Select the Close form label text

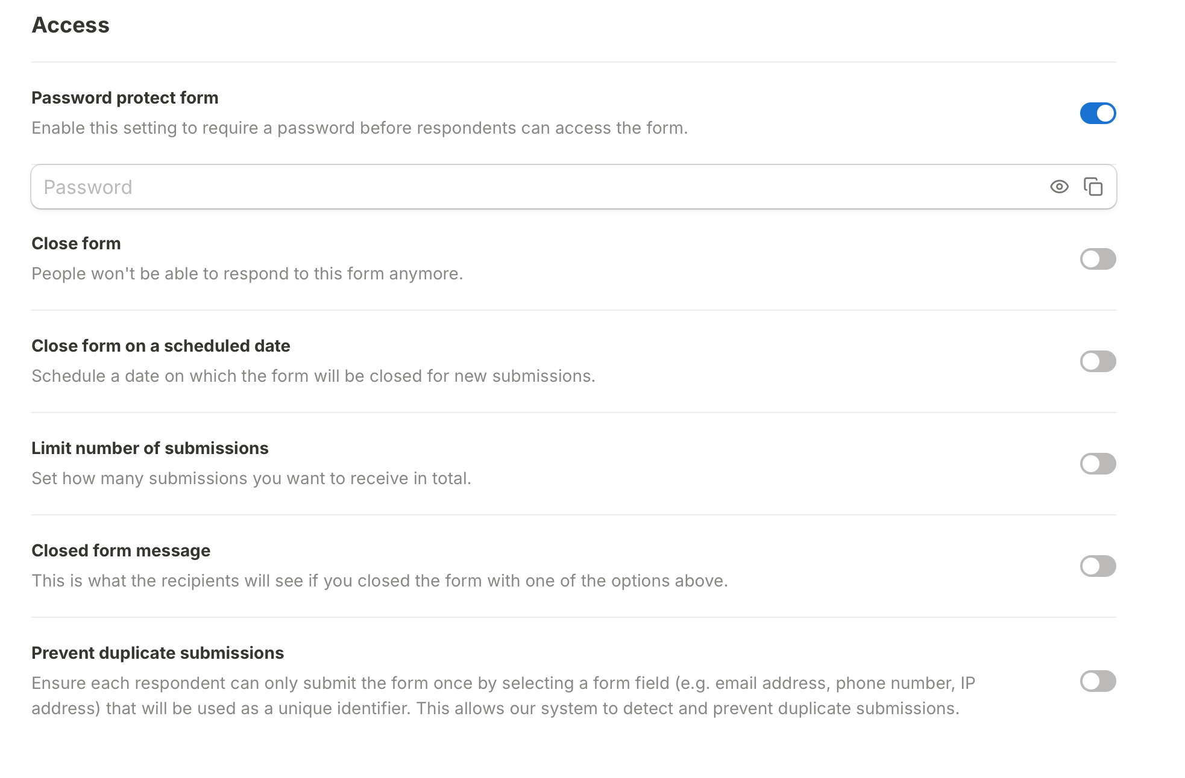click(x=76, y=243)
